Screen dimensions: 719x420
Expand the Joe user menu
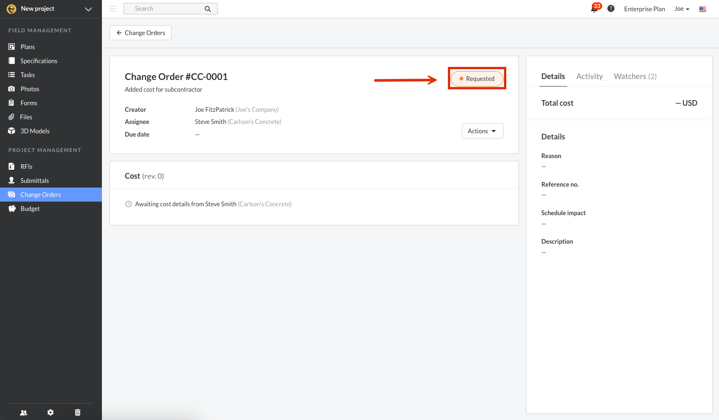tap(682, 9)
